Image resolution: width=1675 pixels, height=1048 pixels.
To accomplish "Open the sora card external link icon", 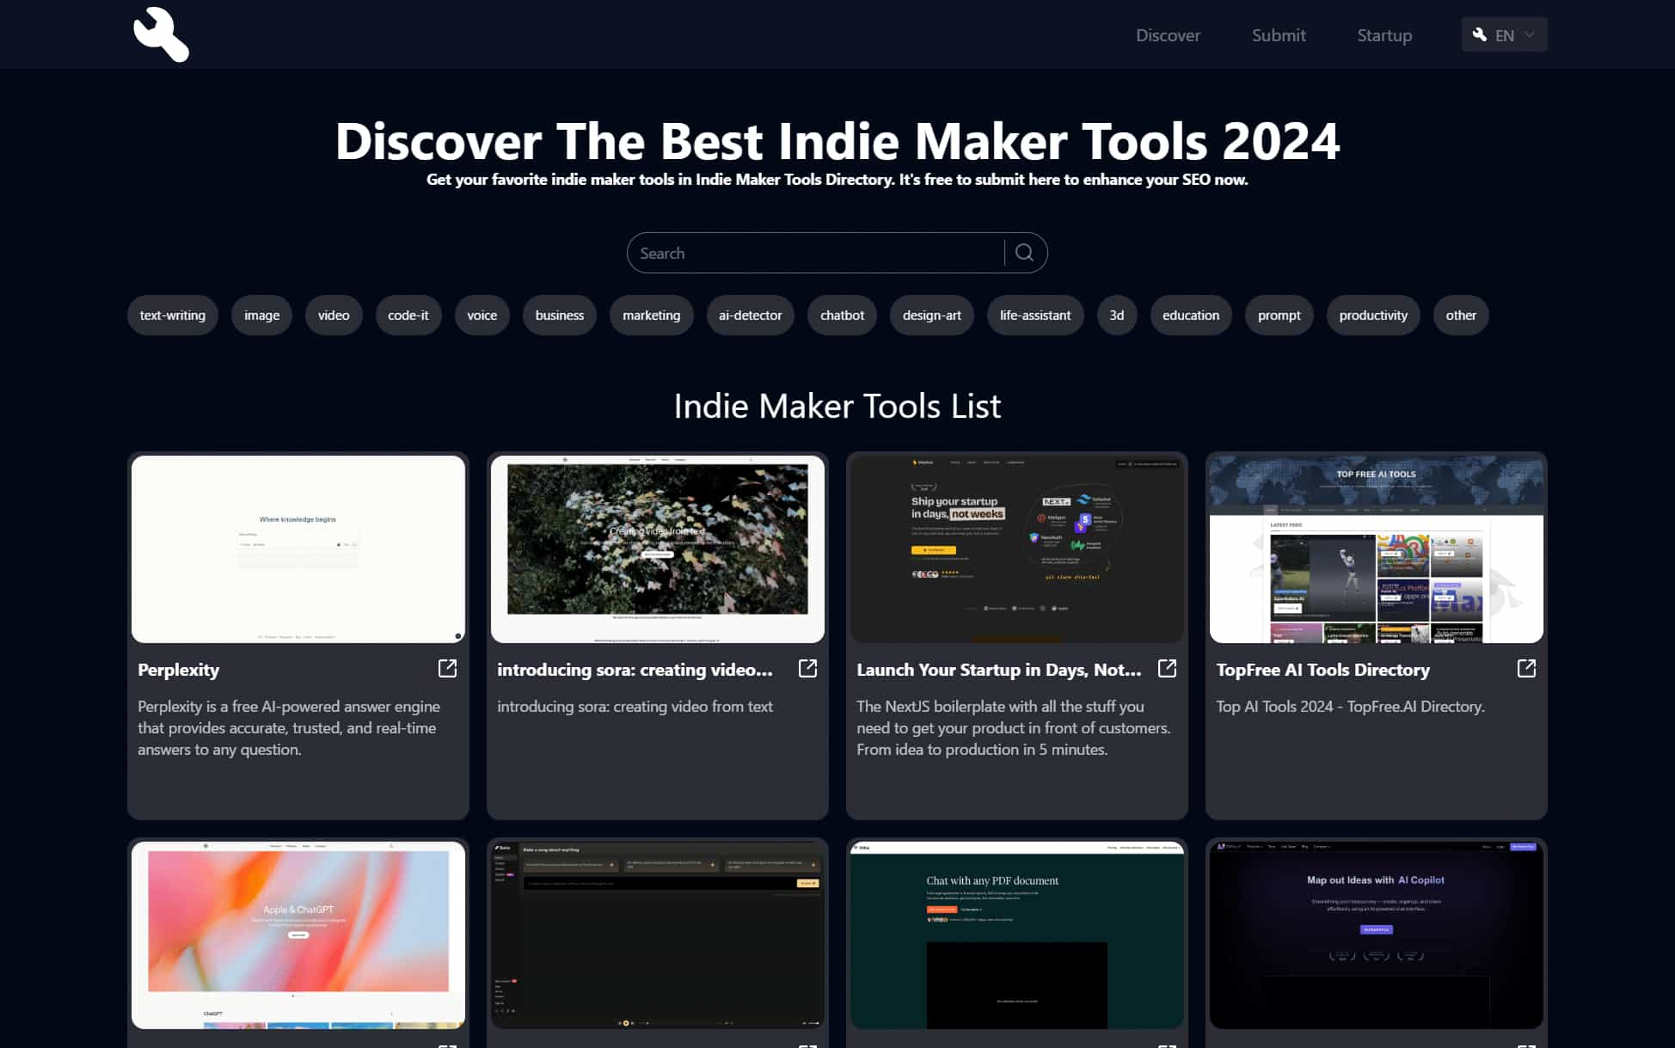I will (x=807, y=668).
